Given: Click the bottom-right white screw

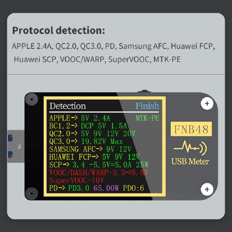Looking at the screenshot, I should coord(207,189).
